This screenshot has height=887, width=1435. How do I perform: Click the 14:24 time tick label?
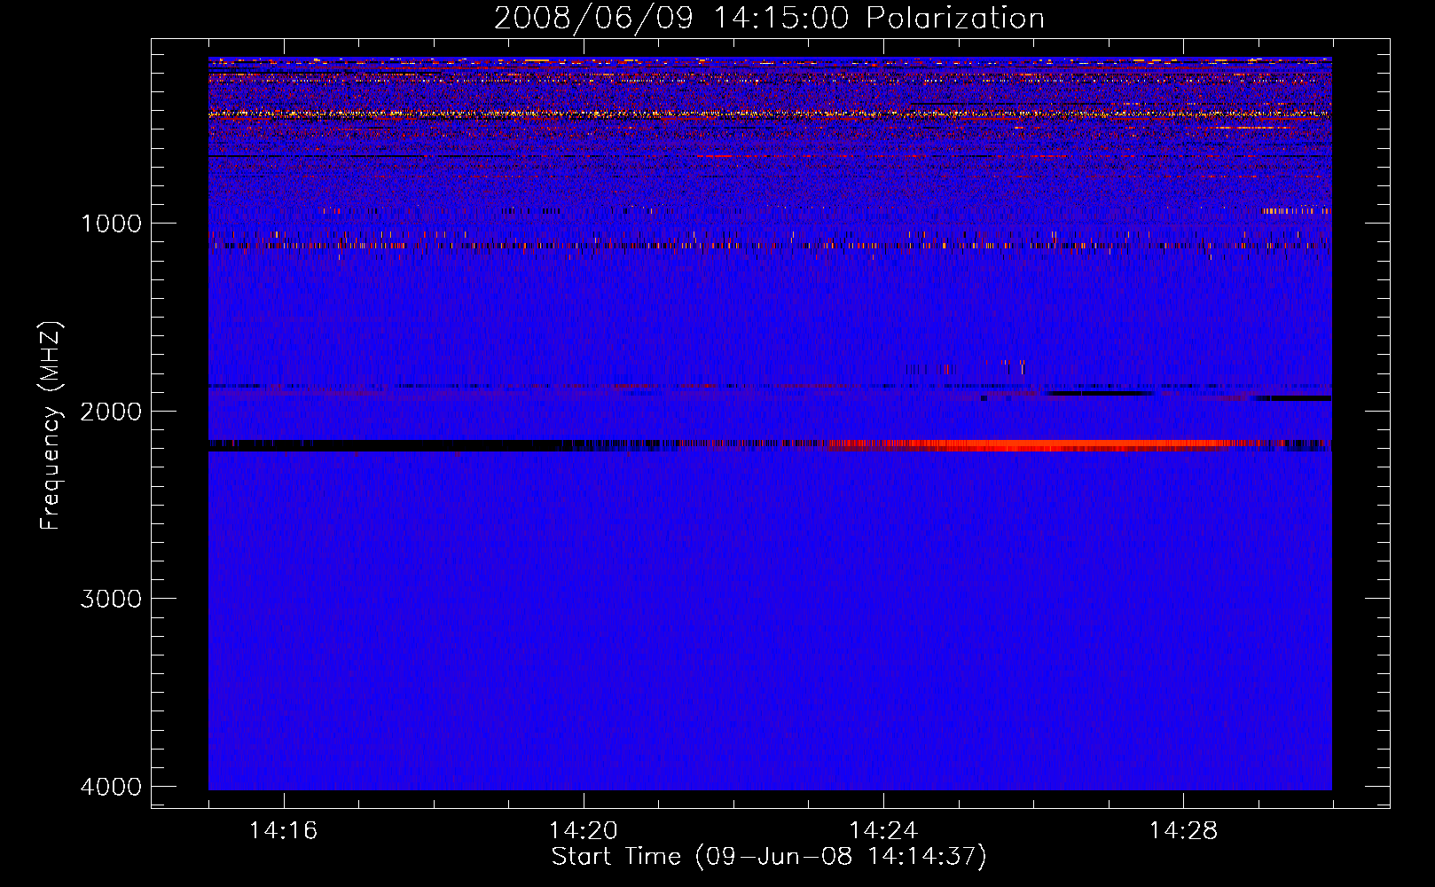click(883, 830)
